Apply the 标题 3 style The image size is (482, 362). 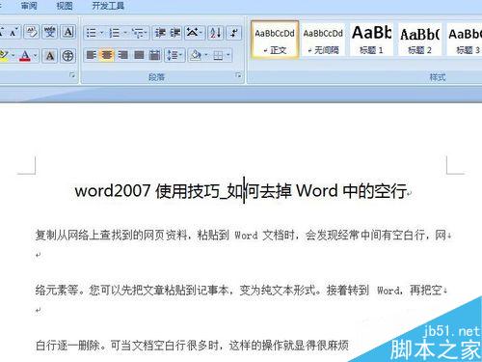coord(465,40)
